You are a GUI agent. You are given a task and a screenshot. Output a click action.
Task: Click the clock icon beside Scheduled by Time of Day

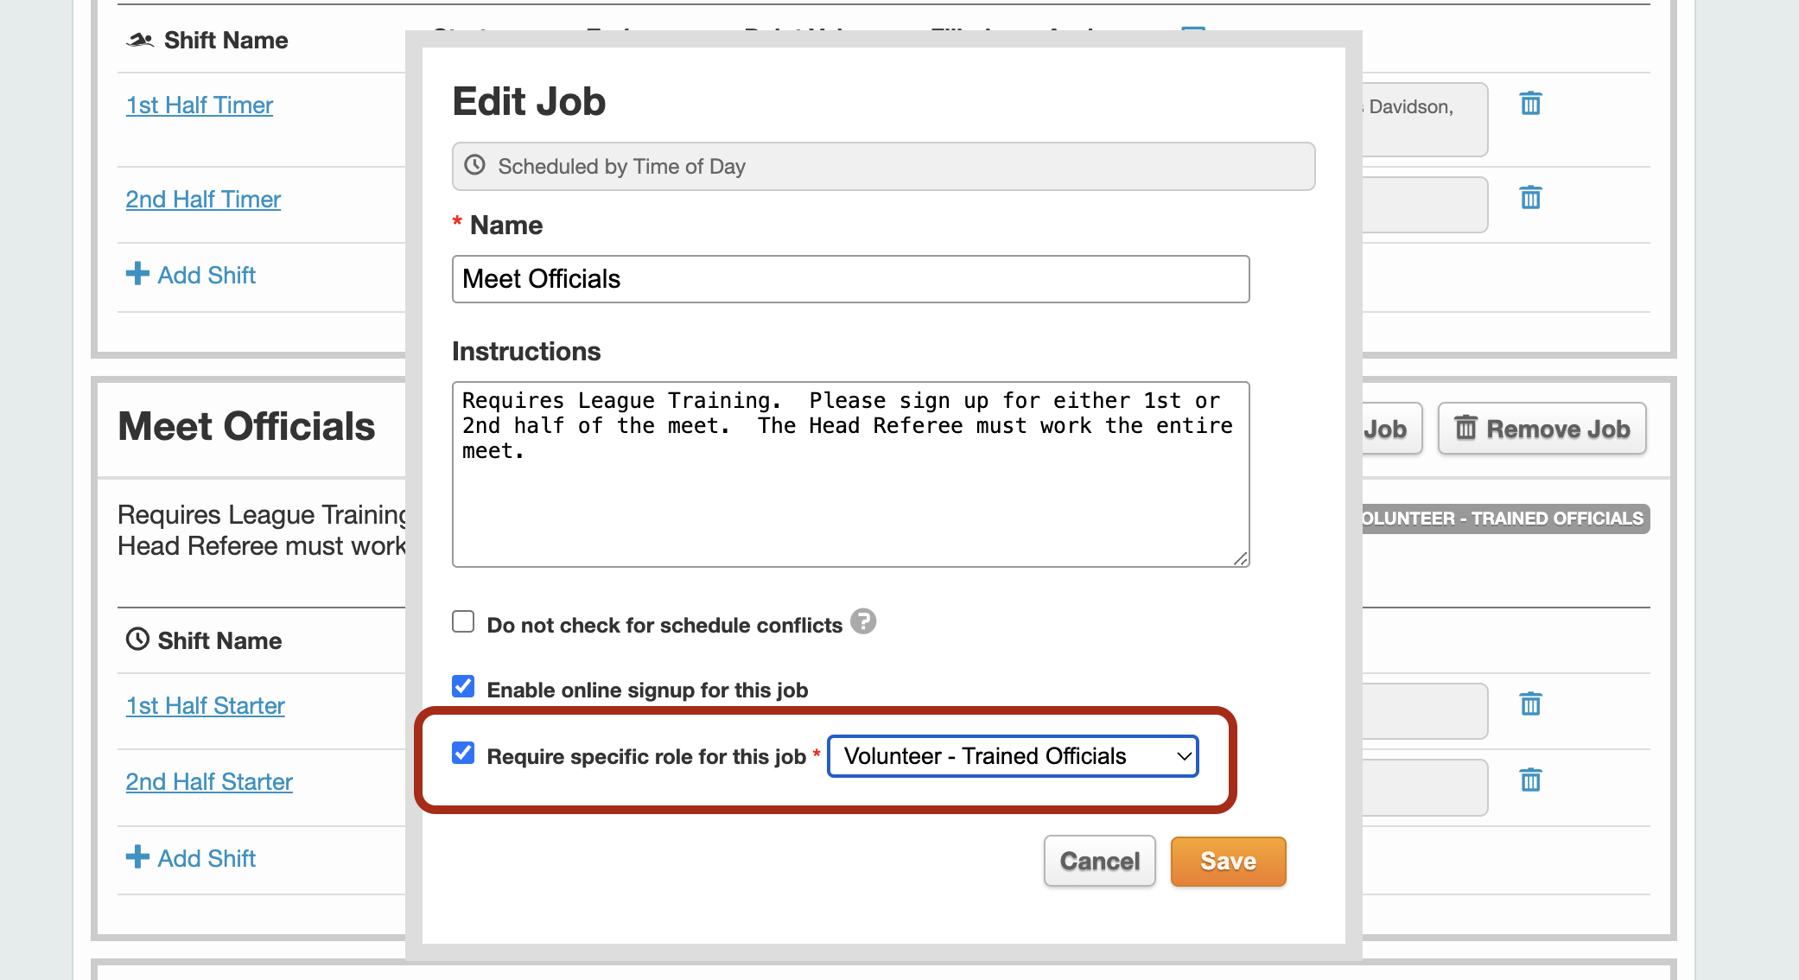475,165
